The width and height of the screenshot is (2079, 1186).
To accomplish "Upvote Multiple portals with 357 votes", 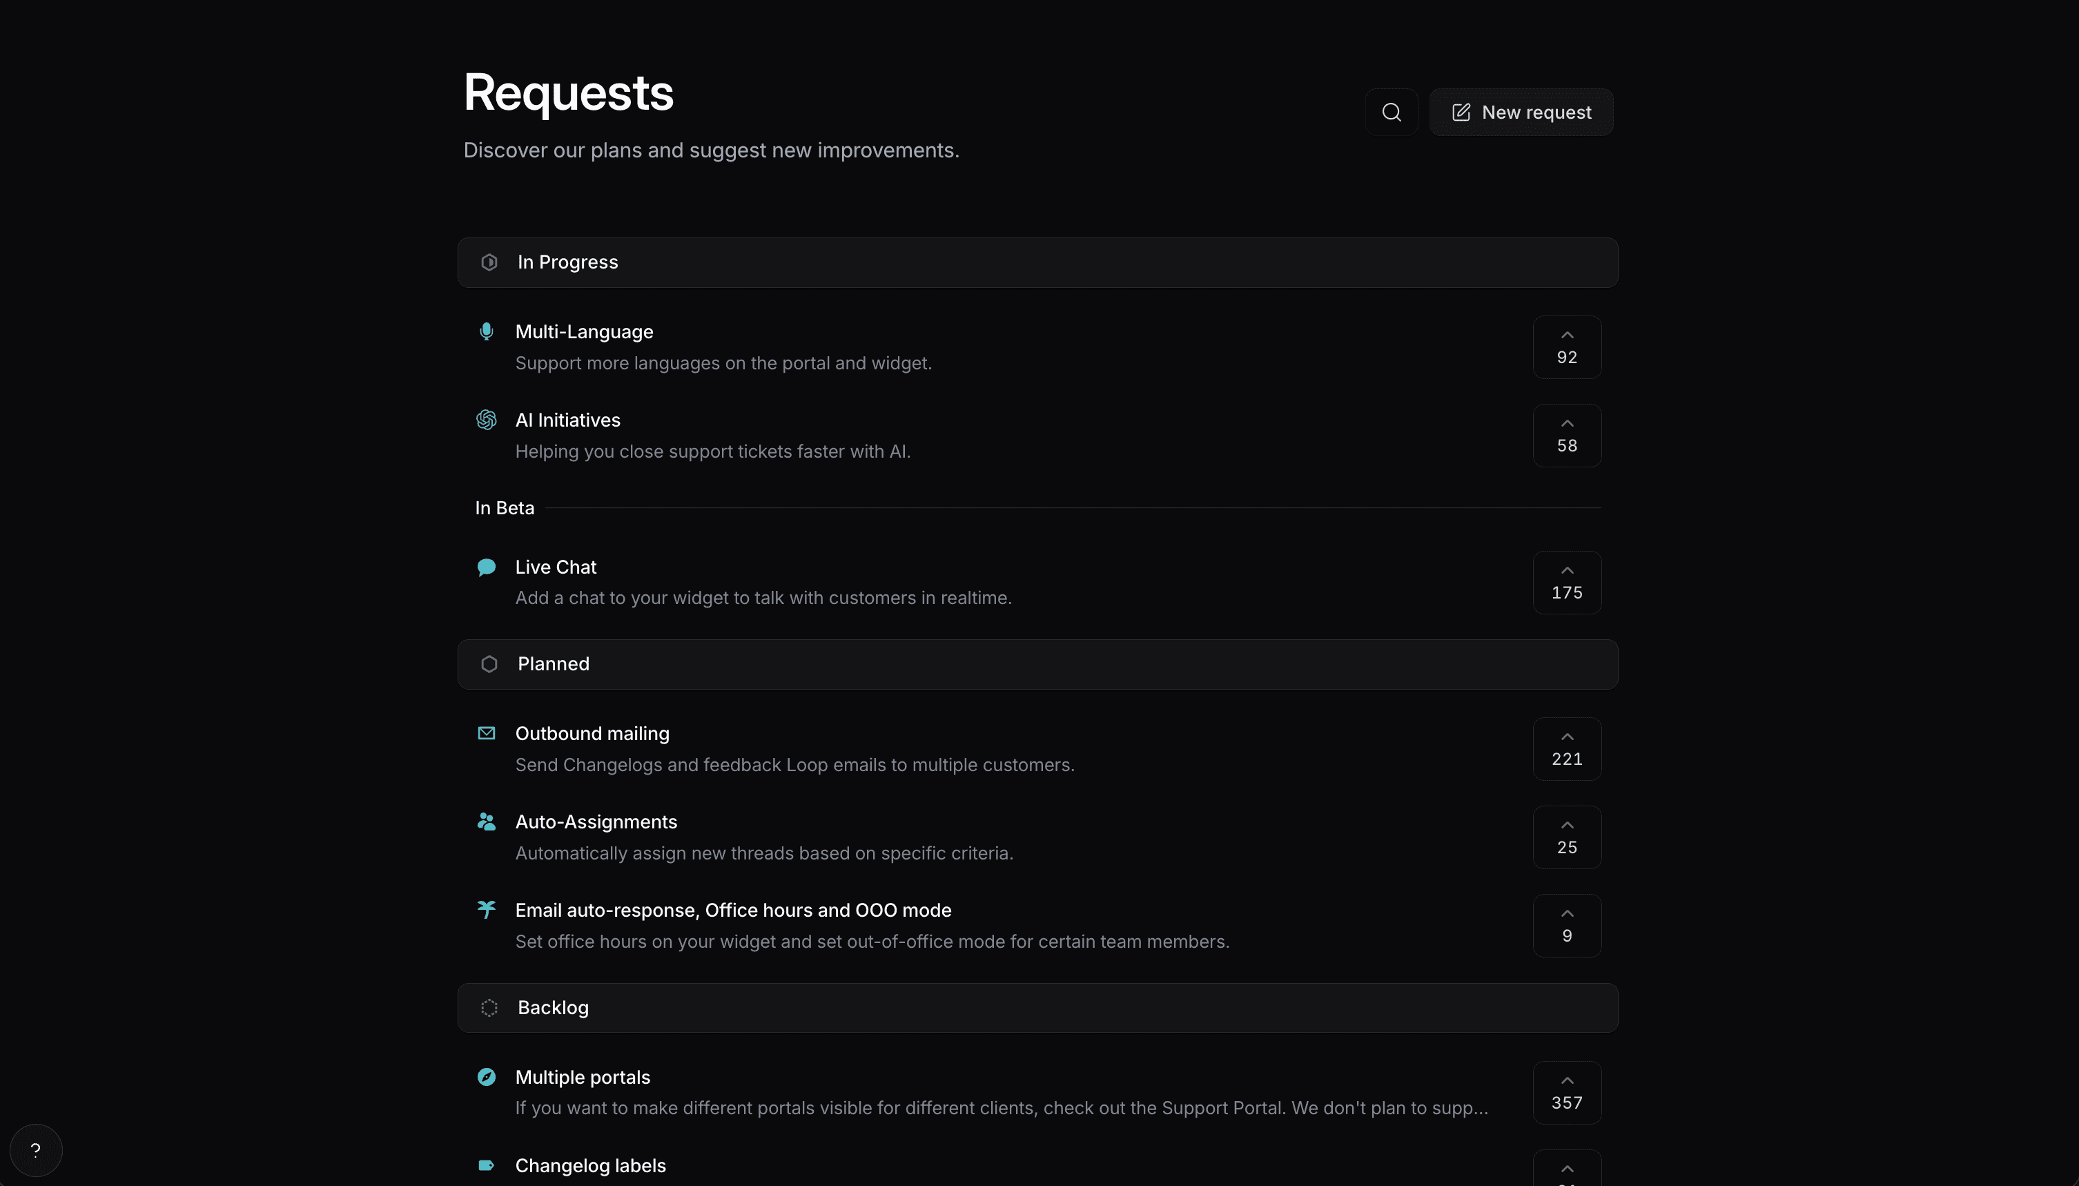I will (x=1567, y=1092).
